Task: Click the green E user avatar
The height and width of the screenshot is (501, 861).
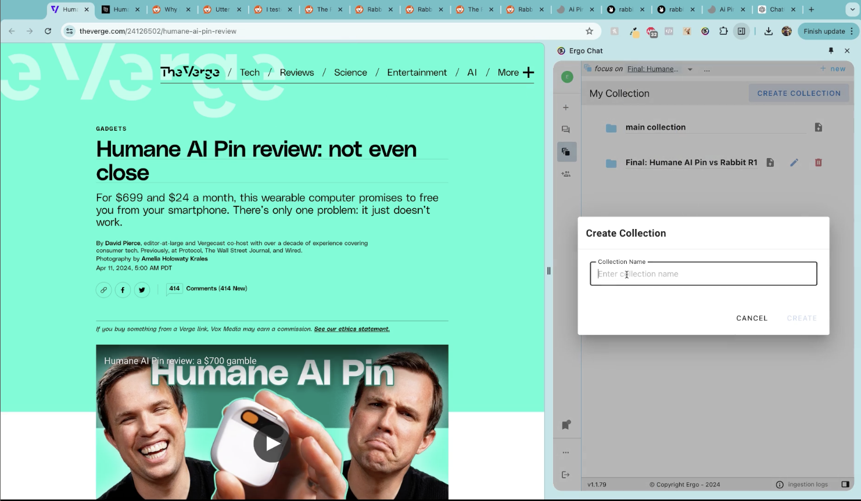Action: click(567, 77)
